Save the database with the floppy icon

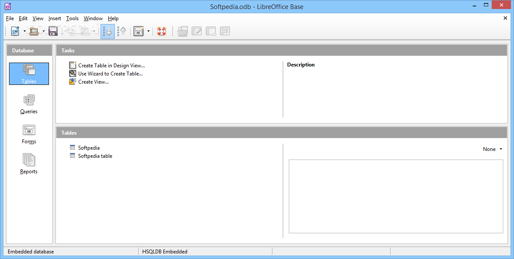click(53, 31)
